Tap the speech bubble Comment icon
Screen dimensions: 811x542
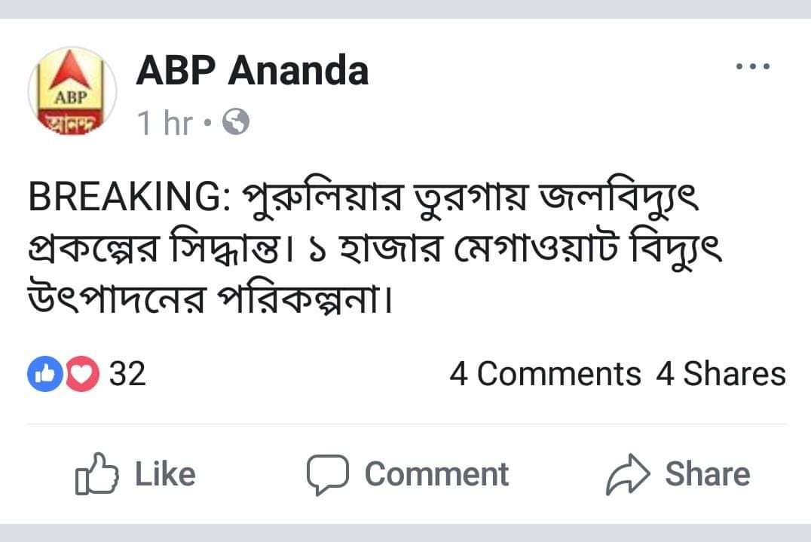pos(327,474)
